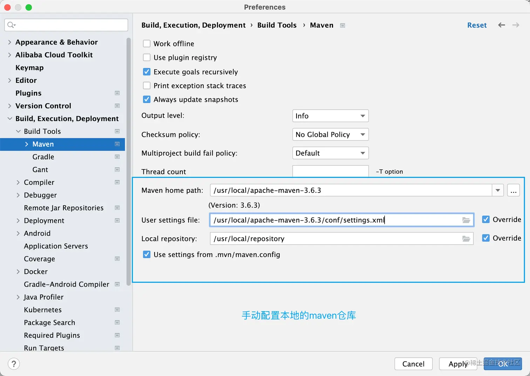Click project-level icon beside Plugins

coord(117,93)
